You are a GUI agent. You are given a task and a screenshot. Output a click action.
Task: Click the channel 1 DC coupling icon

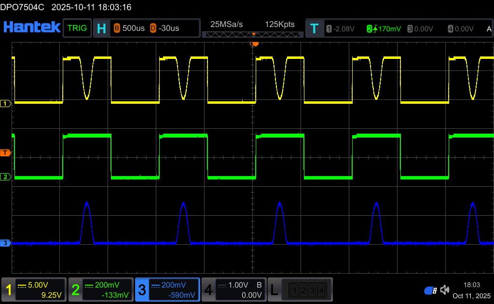[x=22, y=286]
